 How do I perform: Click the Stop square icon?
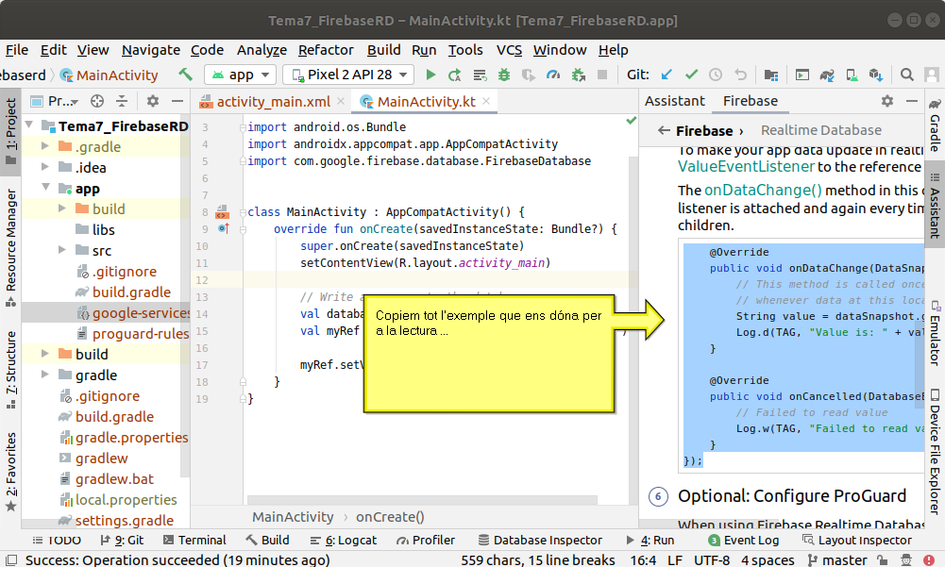[x=601, y=75]
